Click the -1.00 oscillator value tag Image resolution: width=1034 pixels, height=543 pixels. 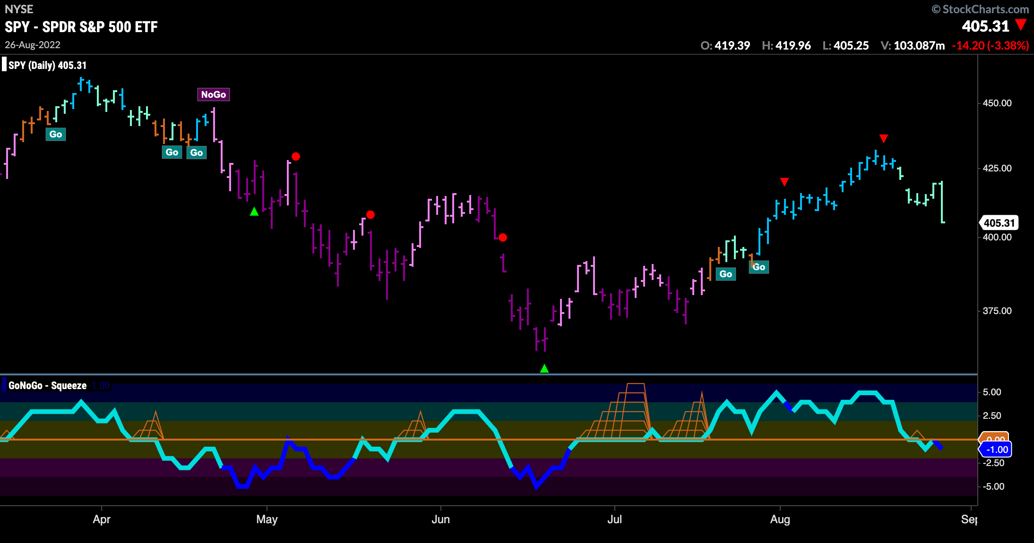(x=996, y=450)
